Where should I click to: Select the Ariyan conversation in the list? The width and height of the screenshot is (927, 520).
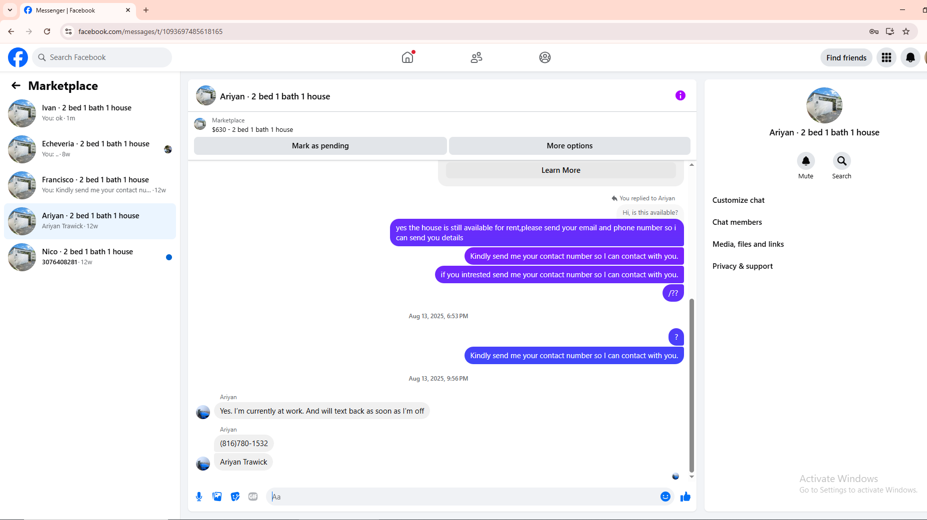(x=90, y=221)
